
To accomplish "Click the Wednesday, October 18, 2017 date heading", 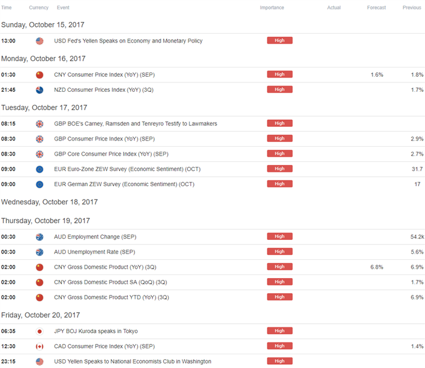I will (x=49, y=202).
